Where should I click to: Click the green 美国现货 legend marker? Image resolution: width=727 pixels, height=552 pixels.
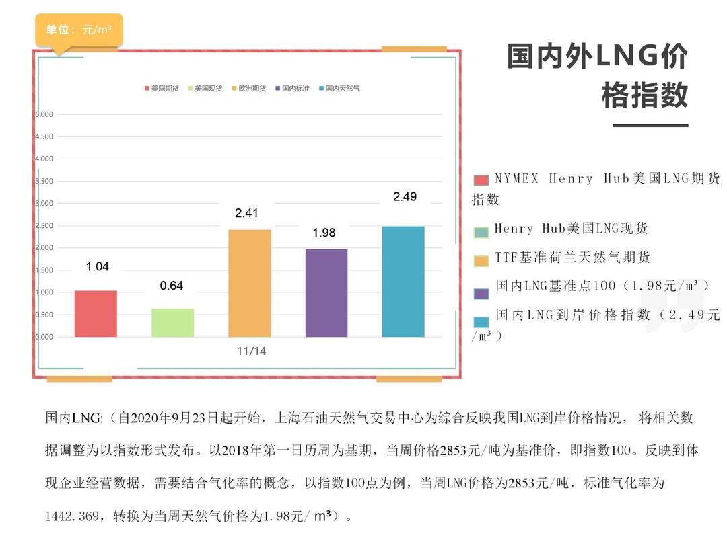(191, 89)
